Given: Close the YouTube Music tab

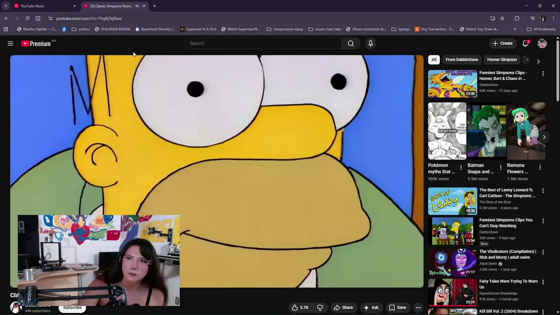Looking at the screenshot, I should pos(74,6).
